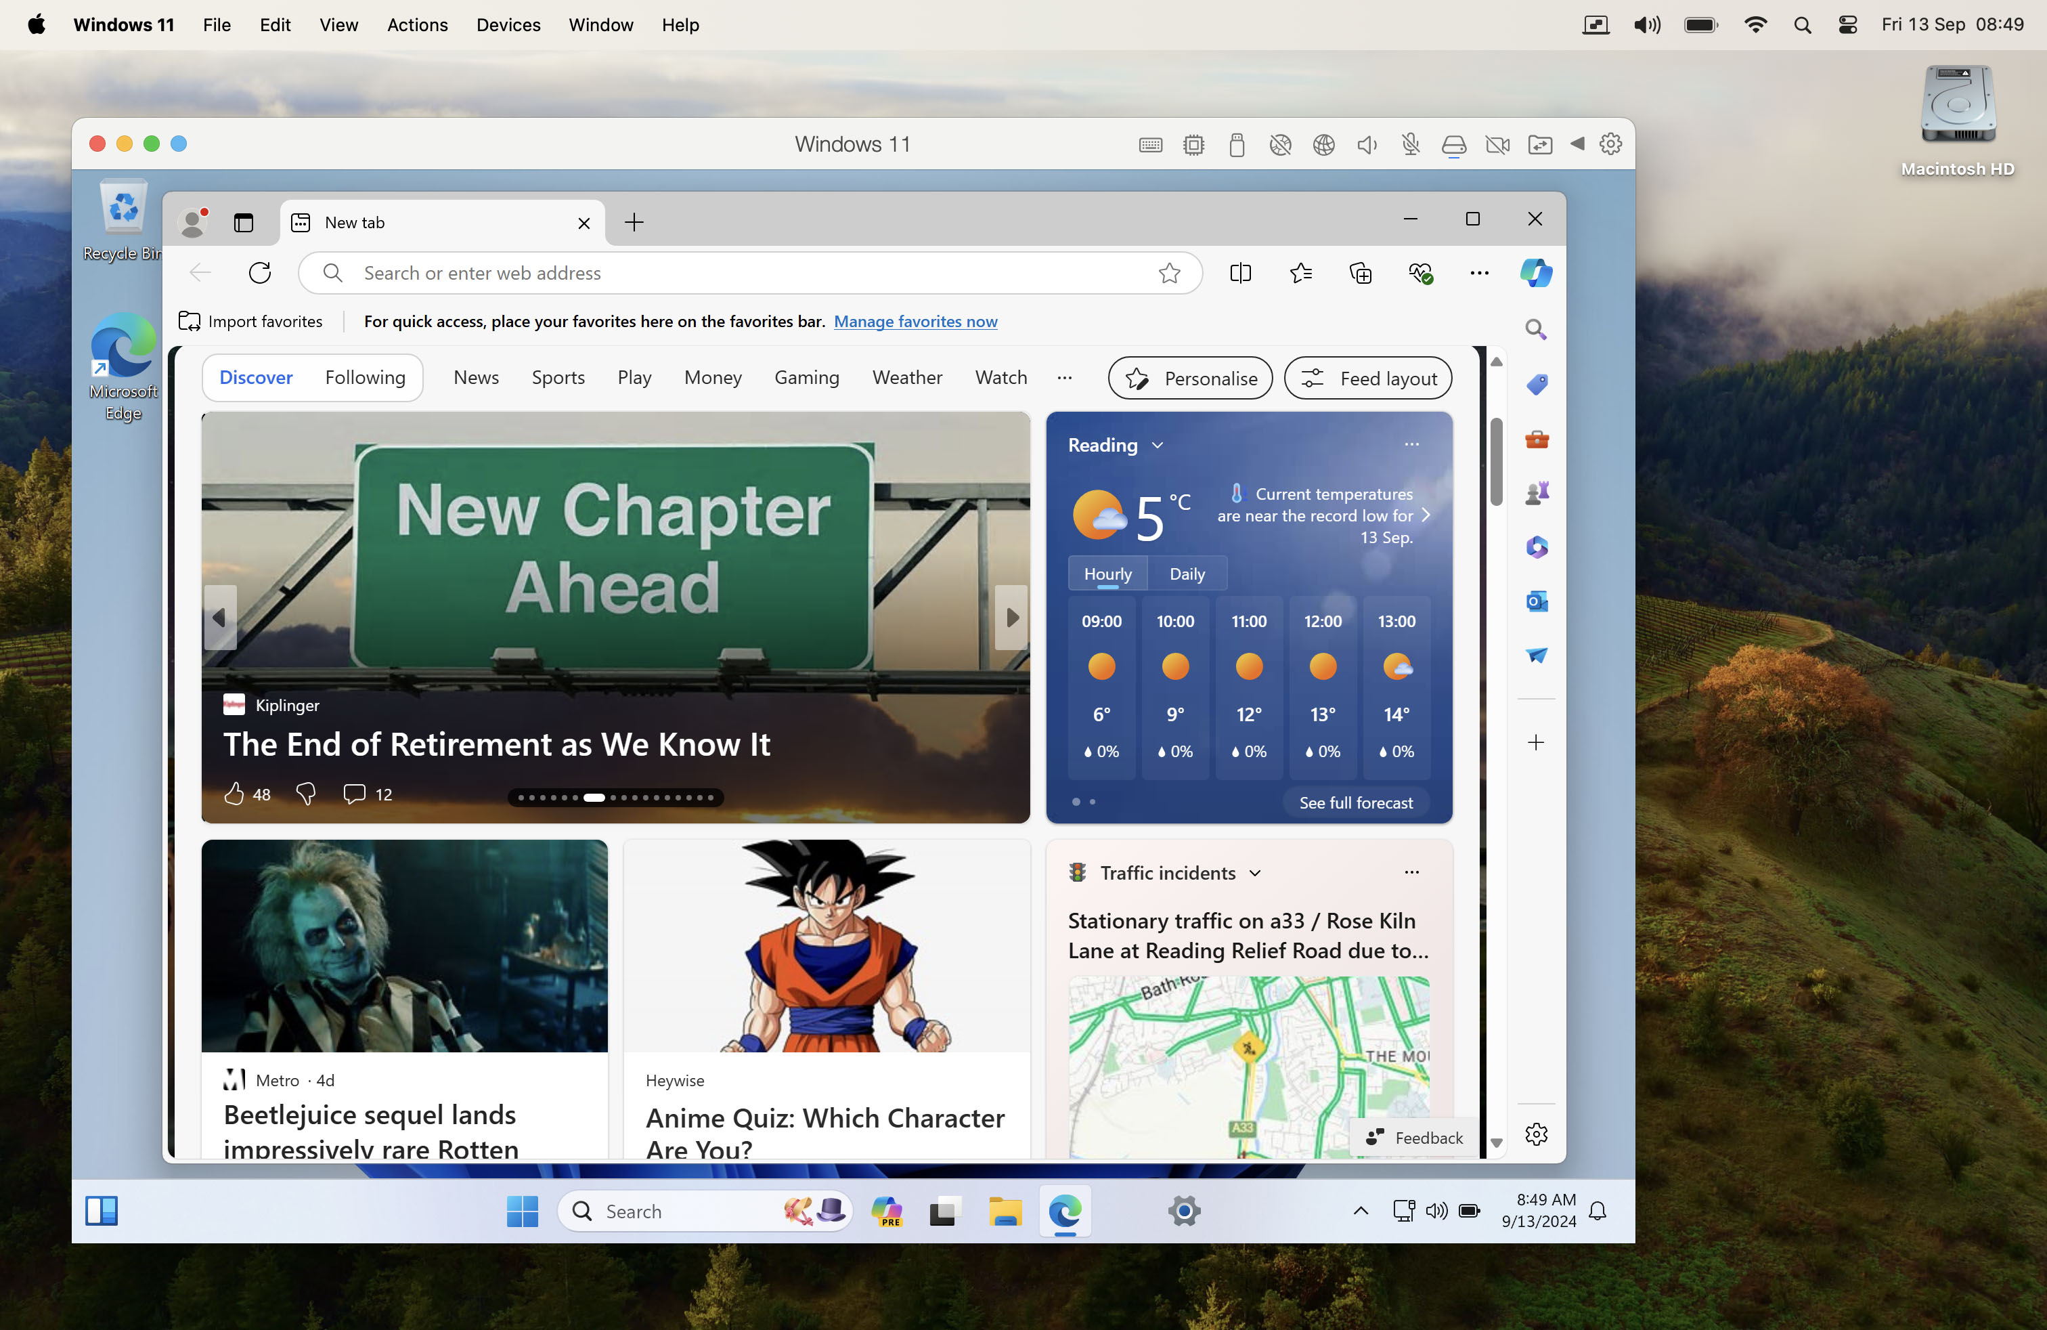Switch the forecast to Daily view
2047x1330 pixels.
[1187, 573]
